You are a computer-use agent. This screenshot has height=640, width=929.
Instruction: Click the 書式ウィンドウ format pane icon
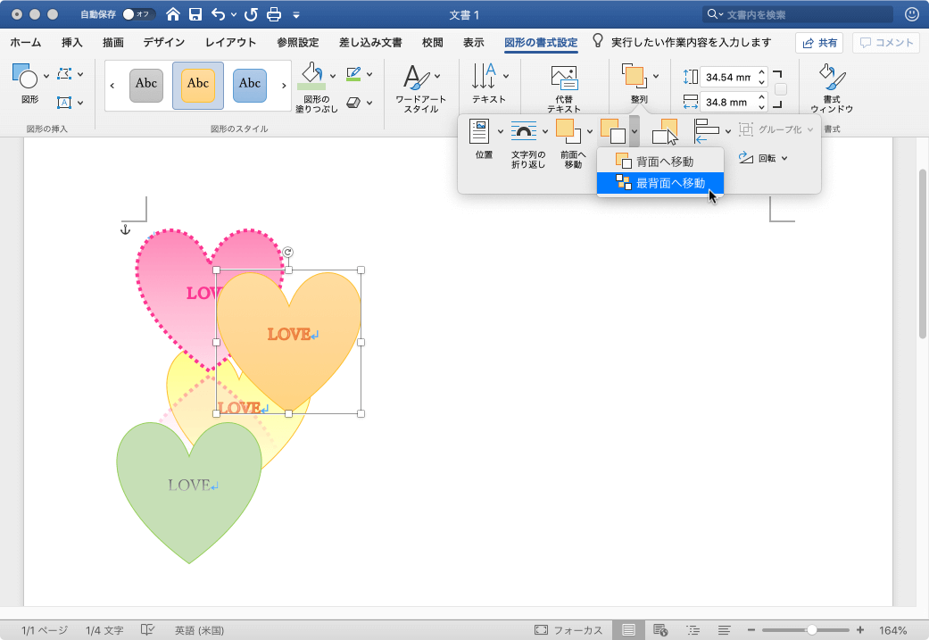(x=832, y=77)
